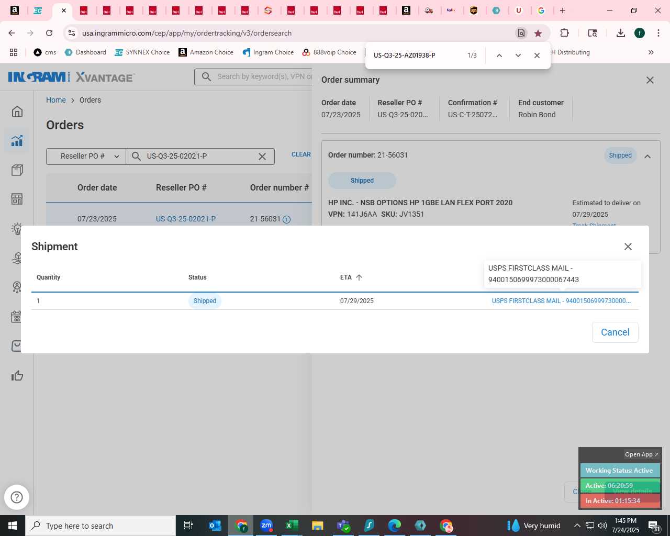Open a new browser tab
The image size is (670, 536).
pos(563,10)
